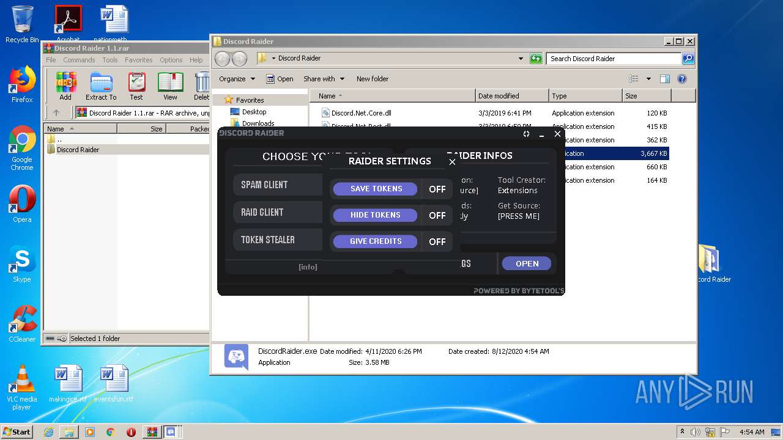Image resolution: width=783 pixels, height=440 pixels.
Task: Click the Discord Raider fullscreen icon
Action: 526,134
